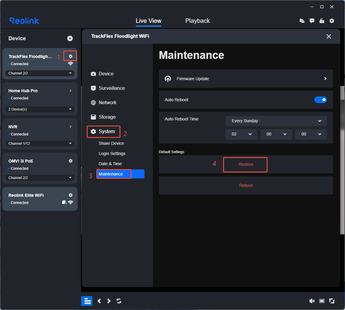Image resolution: width=345 pixels, height=310 pixels.
Task: Open the Storage settings section
Action: 103,117
